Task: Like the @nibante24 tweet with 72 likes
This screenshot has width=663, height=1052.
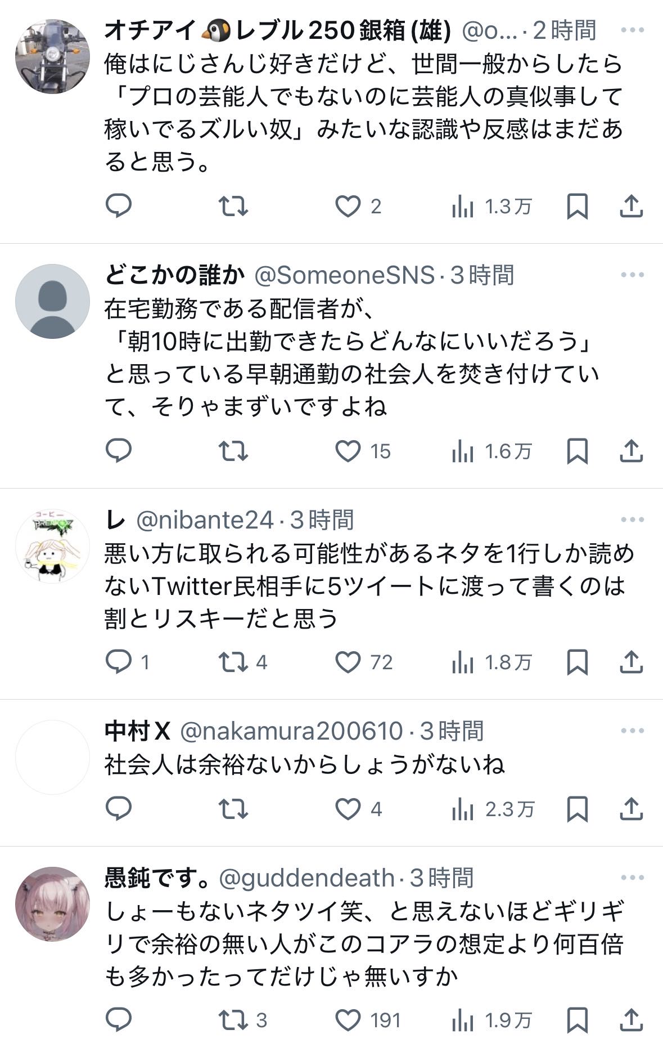Action: coord(348,662)
